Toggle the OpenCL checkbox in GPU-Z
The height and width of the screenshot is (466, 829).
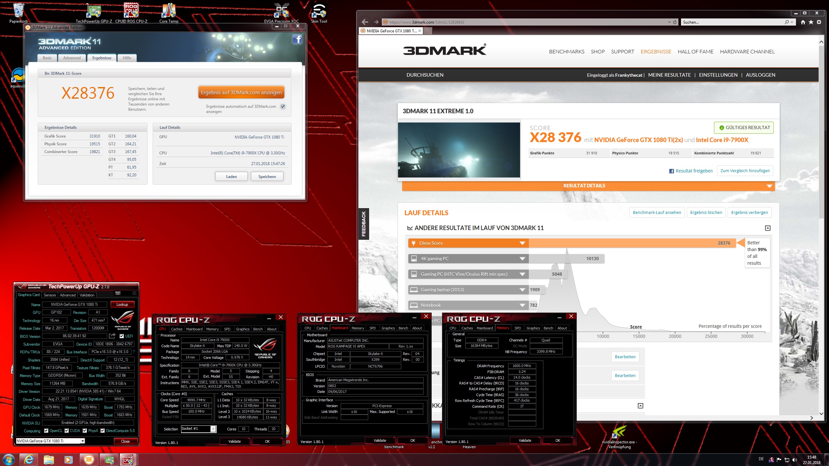point(46,430)
